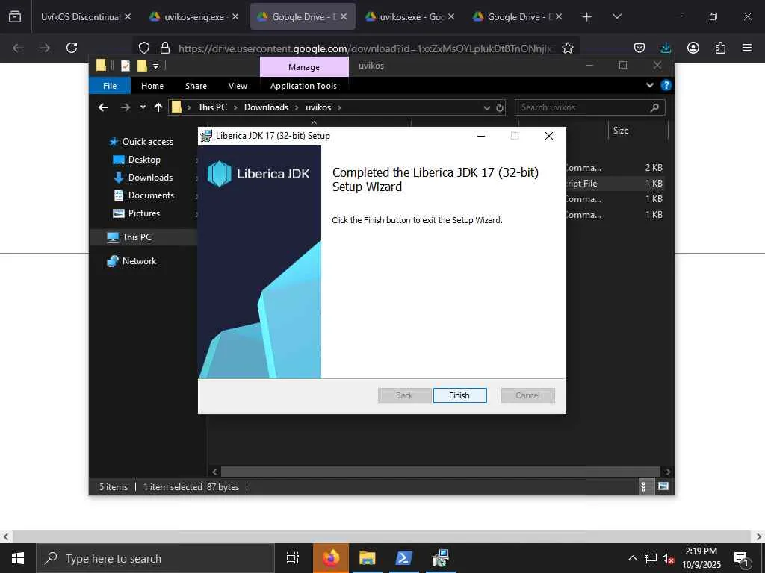Open the Firefox downloads panel

(666, 48)
